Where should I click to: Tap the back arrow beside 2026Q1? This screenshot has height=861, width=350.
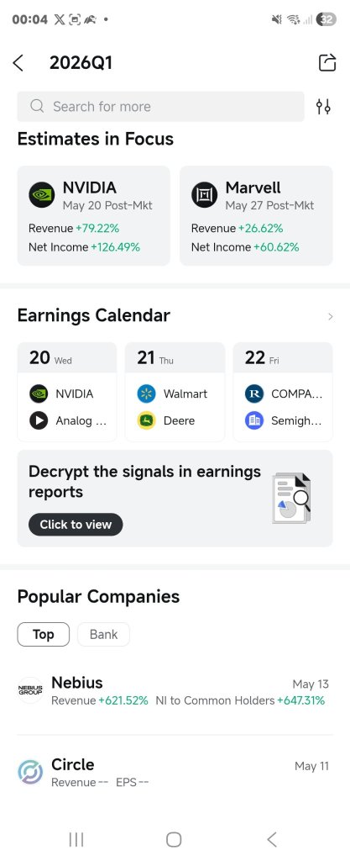(x=18, y=62)
